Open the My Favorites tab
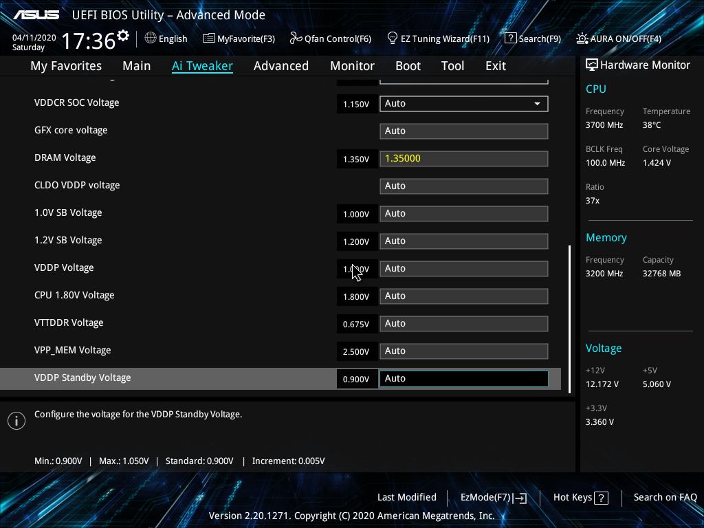 pyautogui.click(x=66, y=66)
